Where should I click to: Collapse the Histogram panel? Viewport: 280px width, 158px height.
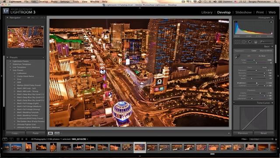tap(272, 18)
